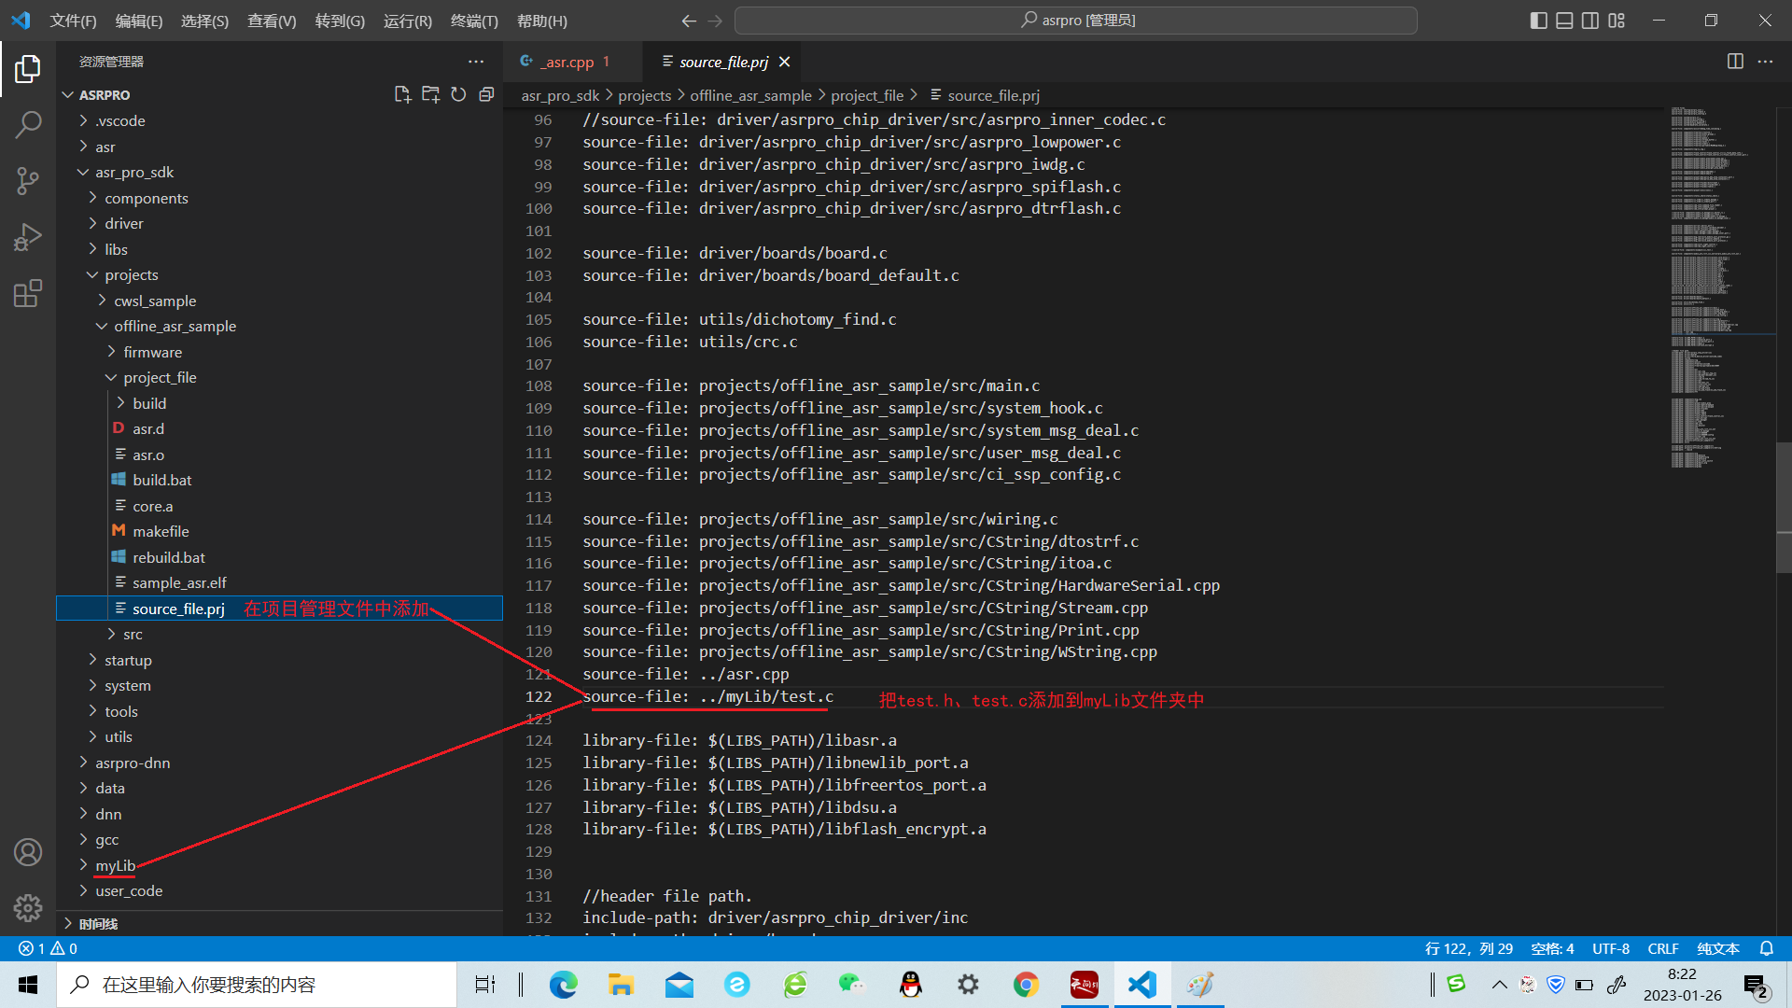The width and height of the screenshot is (1792, 1008).
Task: Click New File icon in explorer header
Action: coord(402,94)
